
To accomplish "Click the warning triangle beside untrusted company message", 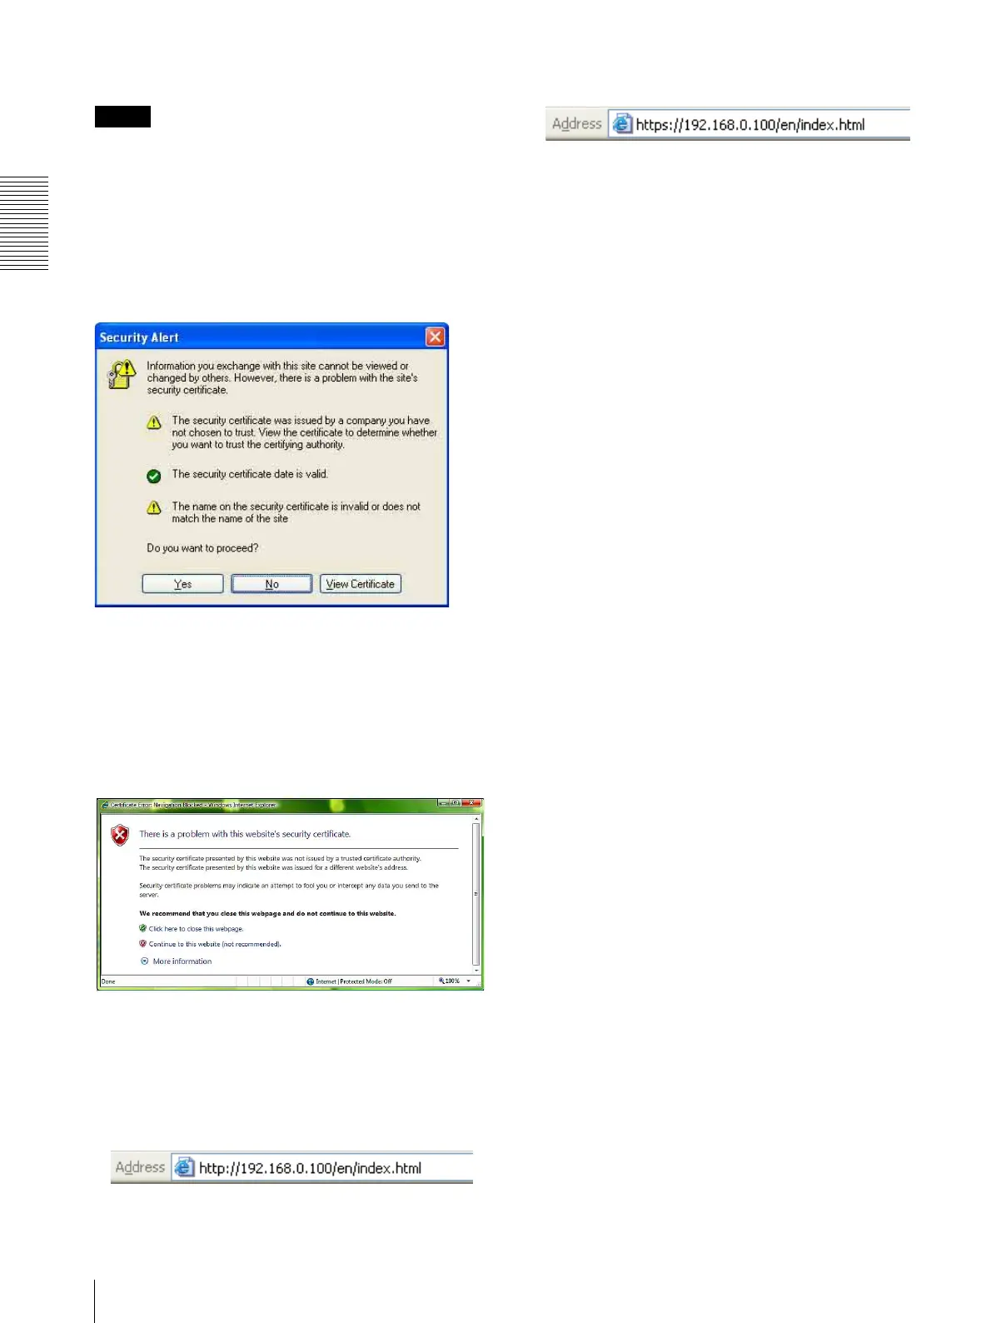I will 154,422.
